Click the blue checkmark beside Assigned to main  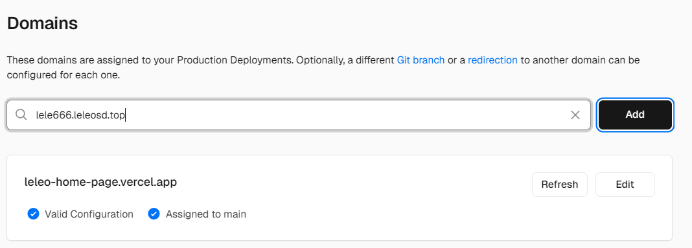pyautogui.click(x=154, y=214)
